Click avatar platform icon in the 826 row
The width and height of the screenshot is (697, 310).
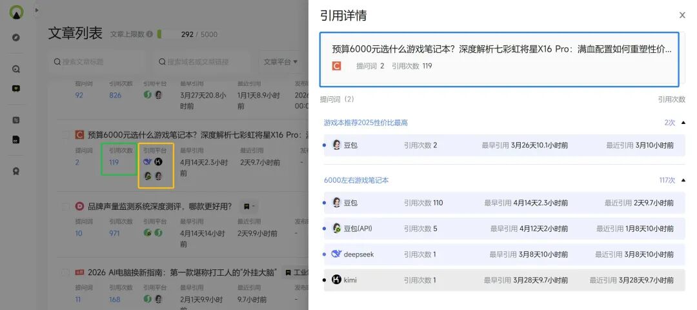click(158, 95)
